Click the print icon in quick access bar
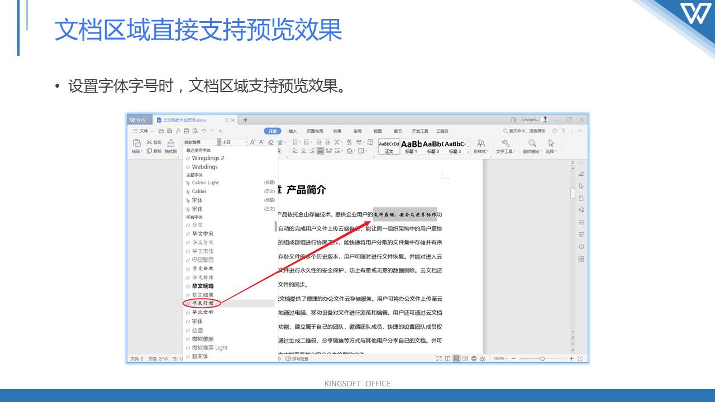 tap(187, 131)
